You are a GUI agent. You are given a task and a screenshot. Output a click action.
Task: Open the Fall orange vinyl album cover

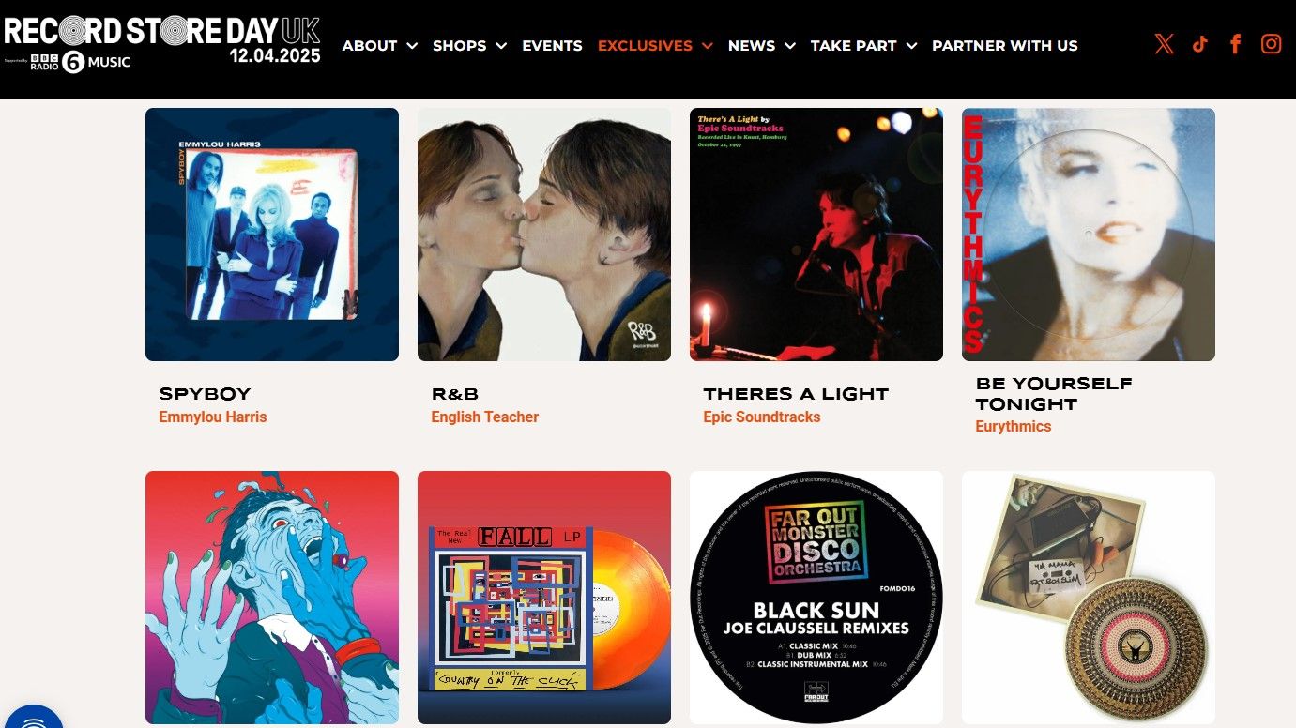coord(544,598)
